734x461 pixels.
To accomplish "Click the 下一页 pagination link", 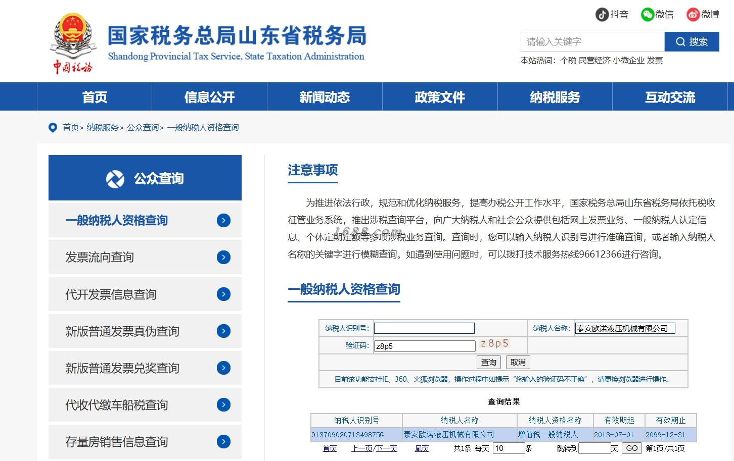I will tap(386, 448).
